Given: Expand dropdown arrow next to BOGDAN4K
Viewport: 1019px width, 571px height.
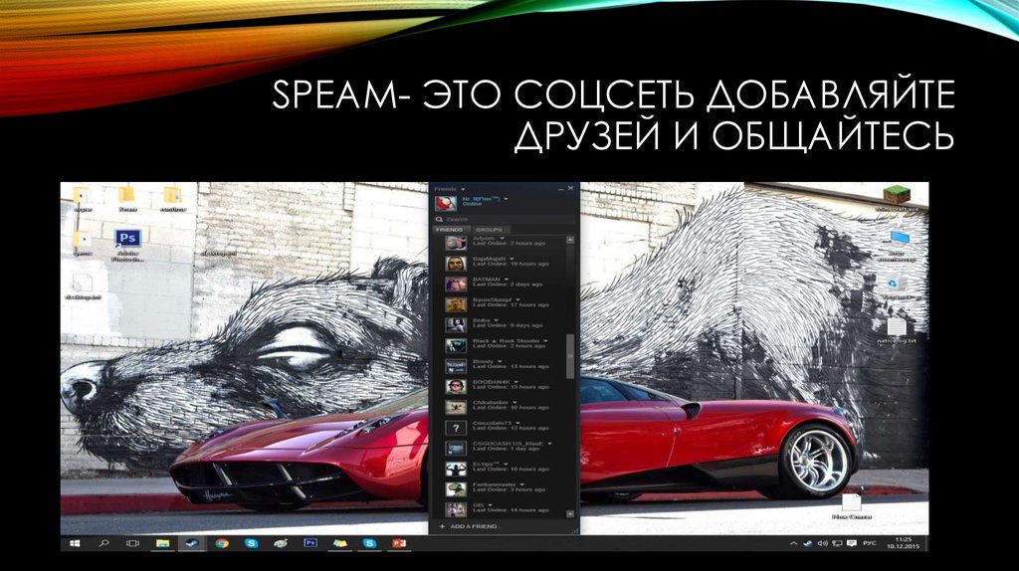Looking at the screenshot, I should (516, 382).
